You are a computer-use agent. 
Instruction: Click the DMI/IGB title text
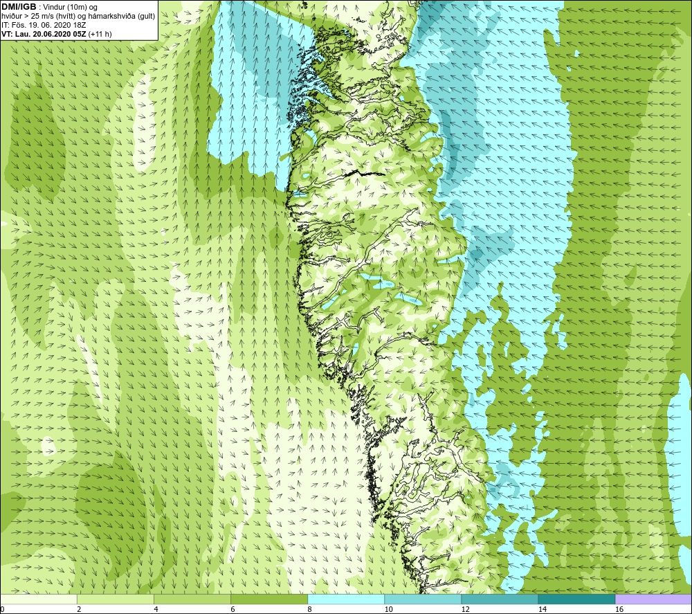19,7
